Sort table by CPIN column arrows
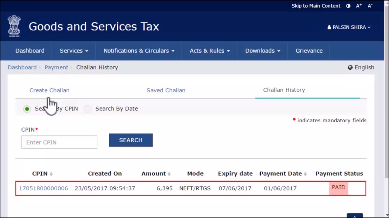The image size is (389, 218). (x=51, y=174)
